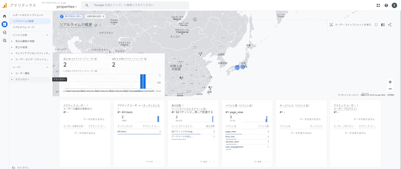Click キーボード ショートカット on the map
Image resolution: width=401 pixels, height=169 pixels.
click(348, 95)
